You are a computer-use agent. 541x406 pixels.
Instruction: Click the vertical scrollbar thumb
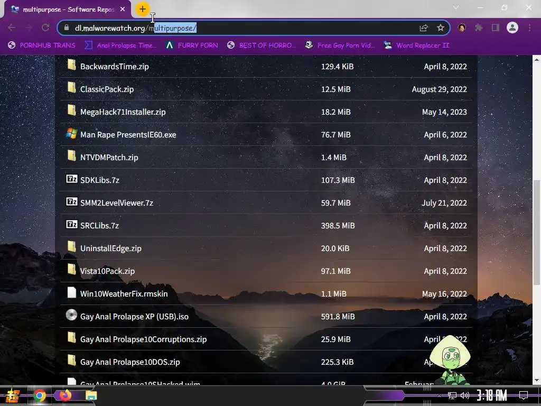537,233
